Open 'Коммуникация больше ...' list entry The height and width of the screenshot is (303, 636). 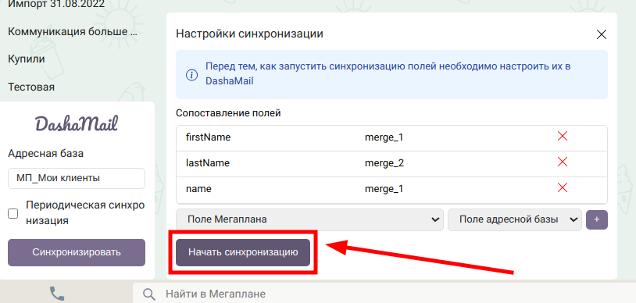pyautogui.click(x=73, y=32)
